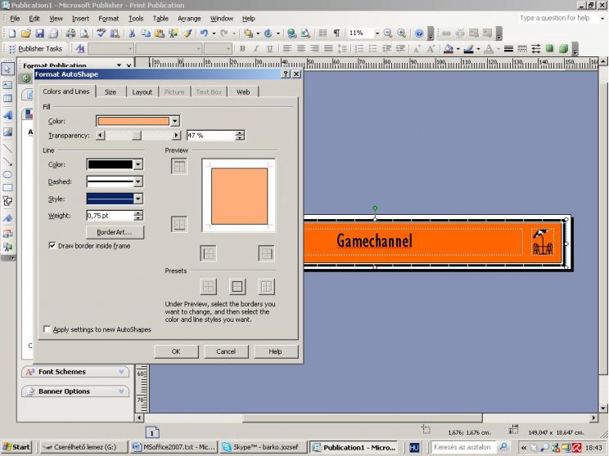The height and width of the screenshot is (456, 609).
Task: Click the blue Help question mark icon
Action: 419,34
